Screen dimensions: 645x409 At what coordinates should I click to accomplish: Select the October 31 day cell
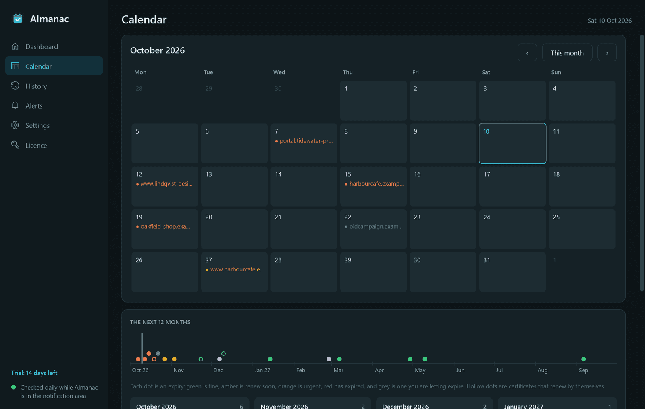click(x=512, y=272)
